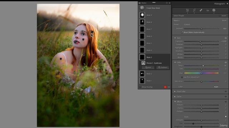This screenshot has height=128, width=229.
Task: Click the Create New Mask plus icon
Action: (142, 8)
